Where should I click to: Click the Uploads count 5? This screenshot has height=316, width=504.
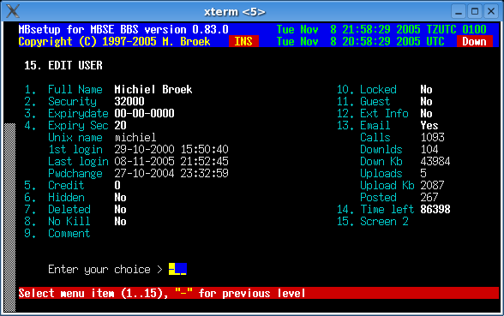tap(423, 173)
